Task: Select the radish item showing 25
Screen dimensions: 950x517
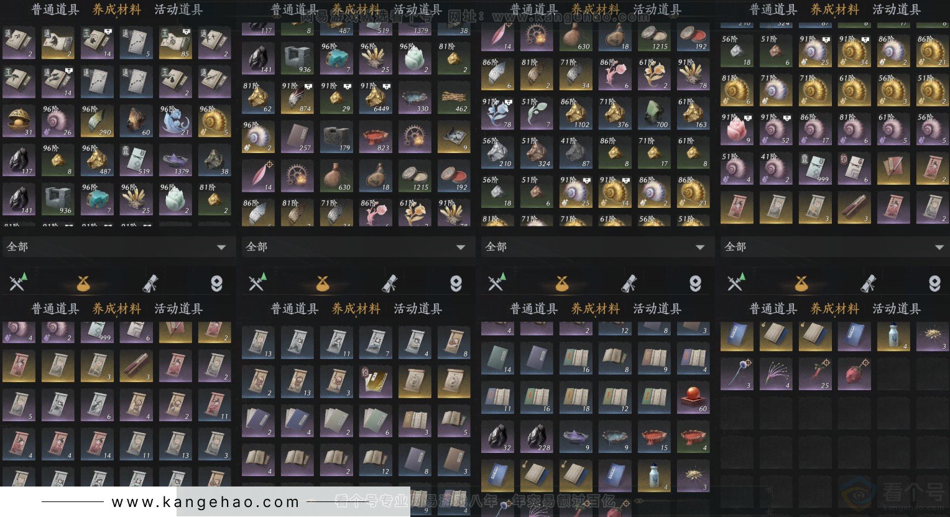Action: [815, 375]
